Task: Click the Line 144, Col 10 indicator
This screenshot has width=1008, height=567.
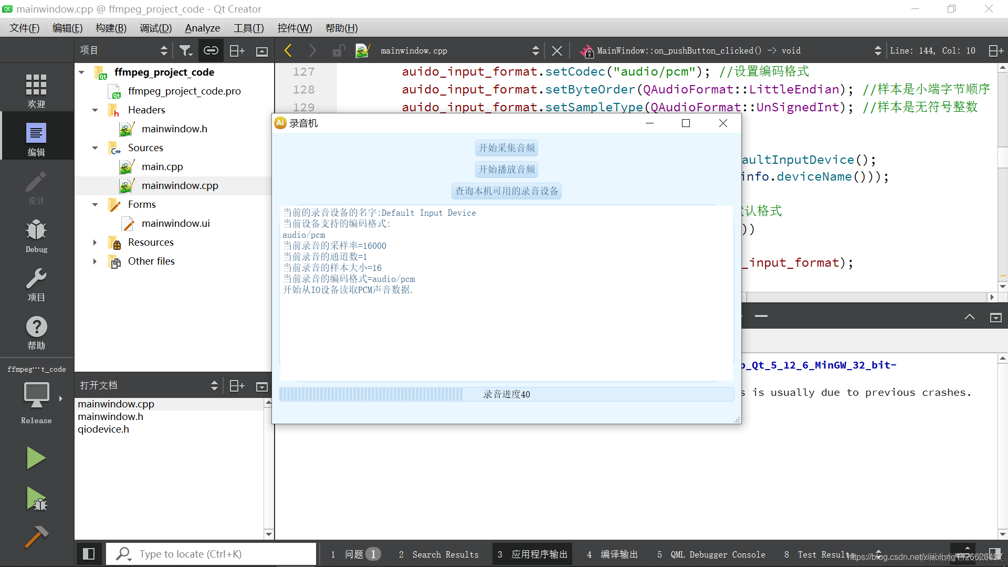Action: (932, 50)
